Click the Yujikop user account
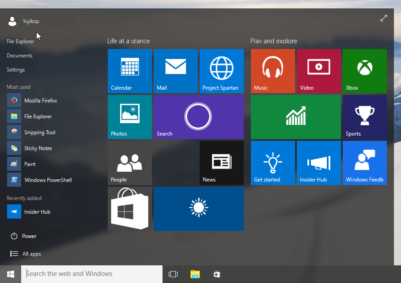401x283 pixels. coord(23,21)
